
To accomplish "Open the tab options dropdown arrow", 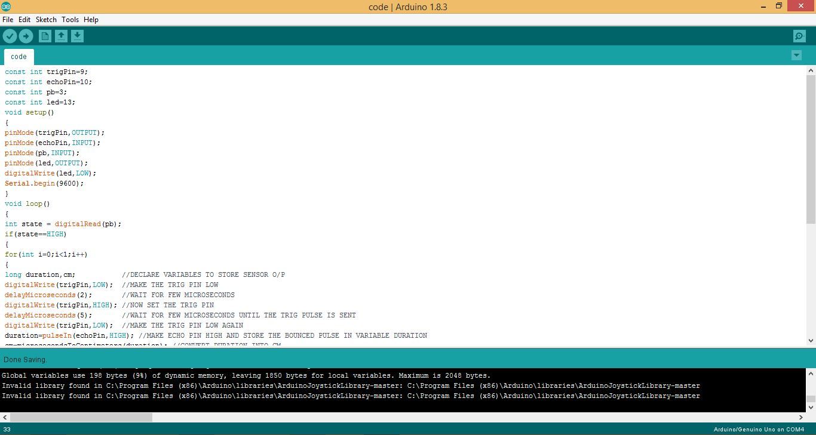I will (796, 55).
